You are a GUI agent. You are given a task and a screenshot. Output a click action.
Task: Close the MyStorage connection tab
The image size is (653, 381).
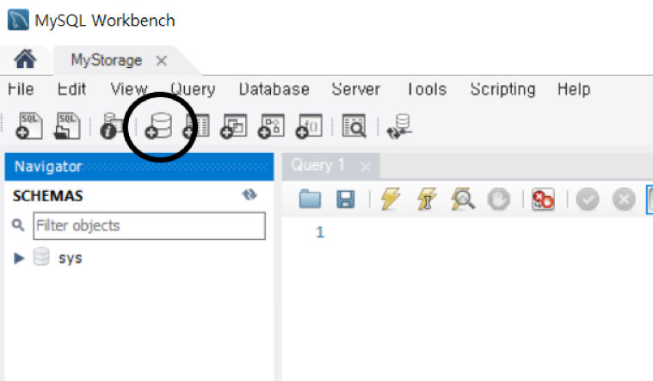(x=161, y=61)
